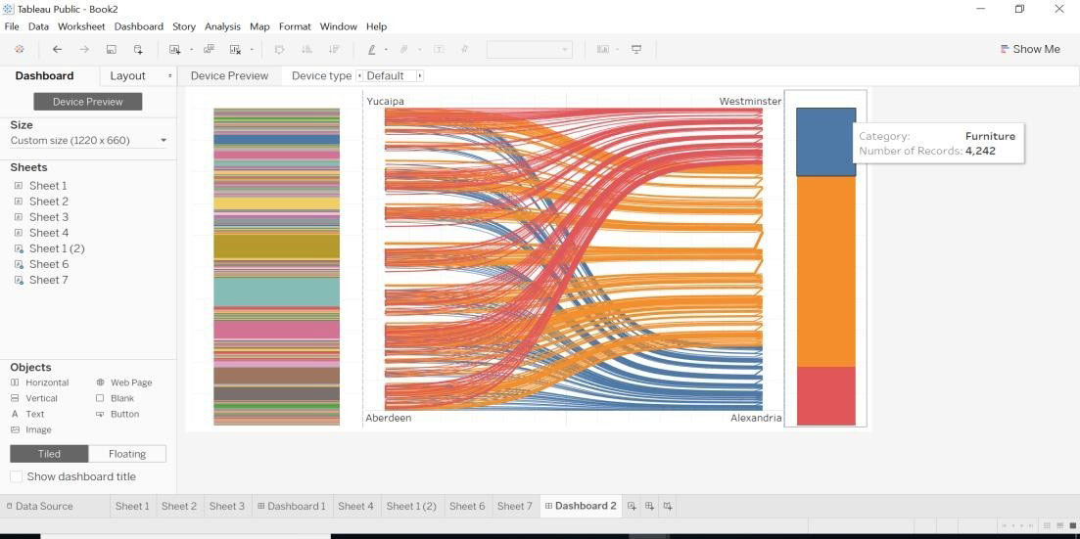
Task: Click the sort ascending toolbar icon
Action: click(307, 50)
